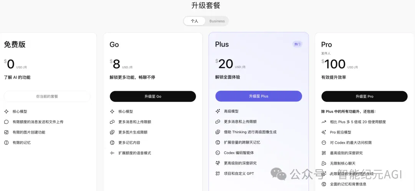Click face icon beside 对 Codex 的最大访问权限

(324, 143)
